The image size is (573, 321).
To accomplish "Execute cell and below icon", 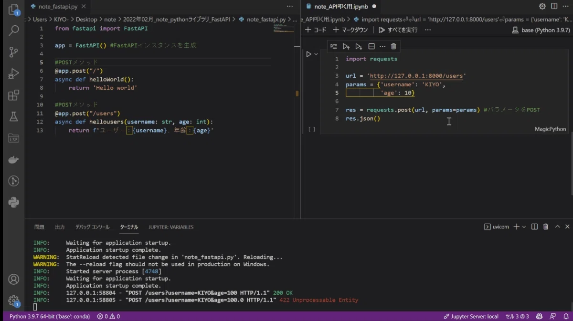I will point(359,46).
